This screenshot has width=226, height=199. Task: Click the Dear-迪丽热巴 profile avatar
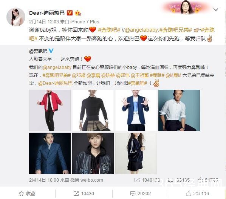tap(16, 17)
